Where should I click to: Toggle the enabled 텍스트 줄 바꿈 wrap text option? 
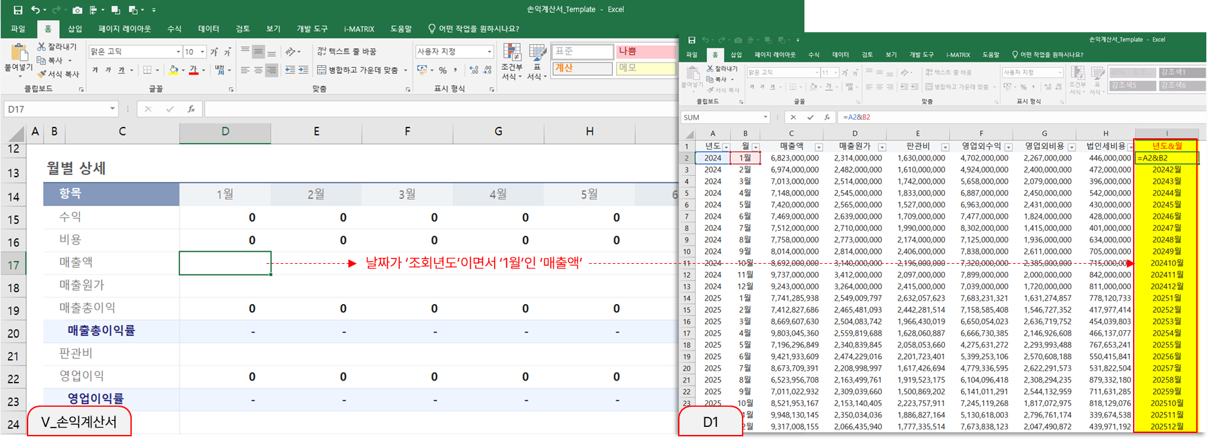[x=346, y=52]
